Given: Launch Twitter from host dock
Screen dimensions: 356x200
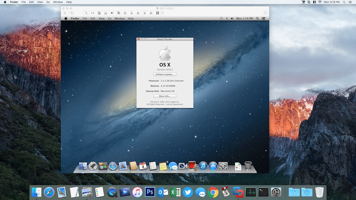Looking at the screenshot, I should (188, 192).
